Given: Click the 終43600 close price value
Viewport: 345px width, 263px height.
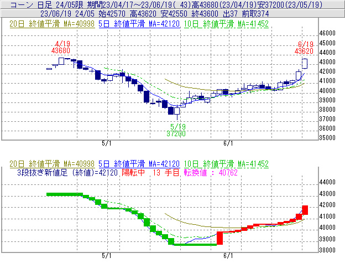Looking at the screenshot, I should click(205, 14).
